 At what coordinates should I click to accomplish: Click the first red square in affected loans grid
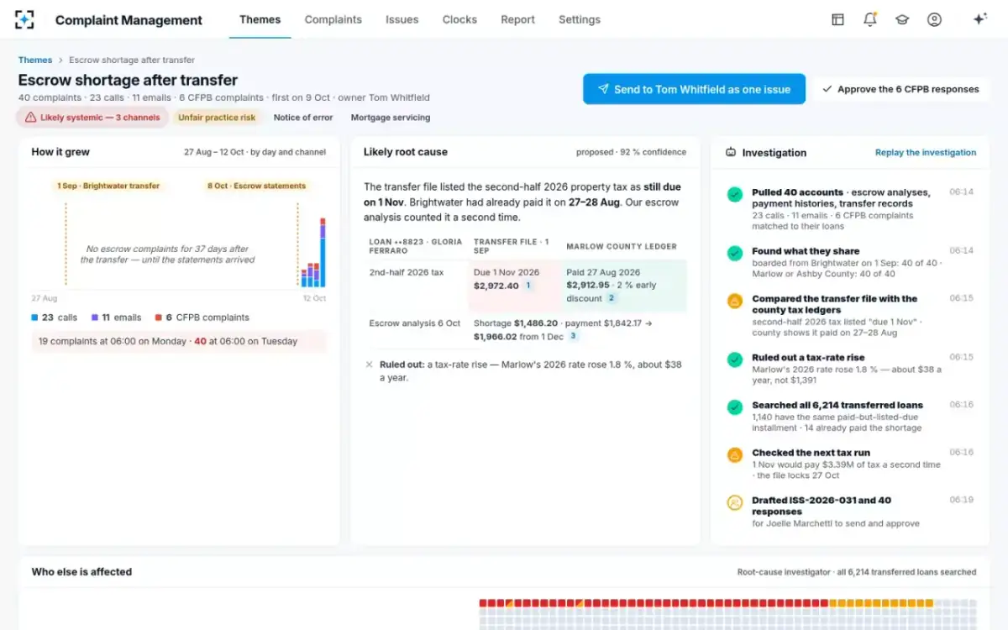(483, 603)
